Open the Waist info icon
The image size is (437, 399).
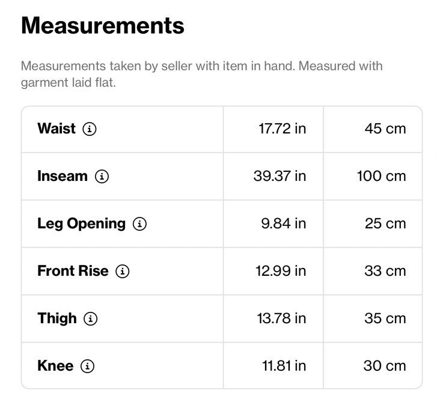(x=90, y=129)
